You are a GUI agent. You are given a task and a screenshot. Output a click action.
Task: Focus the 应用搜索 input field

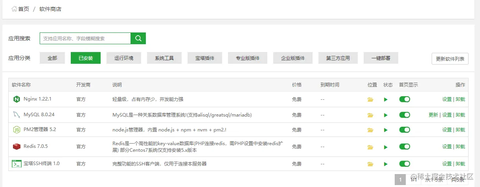pyautogui.click(x=85, y=38)
